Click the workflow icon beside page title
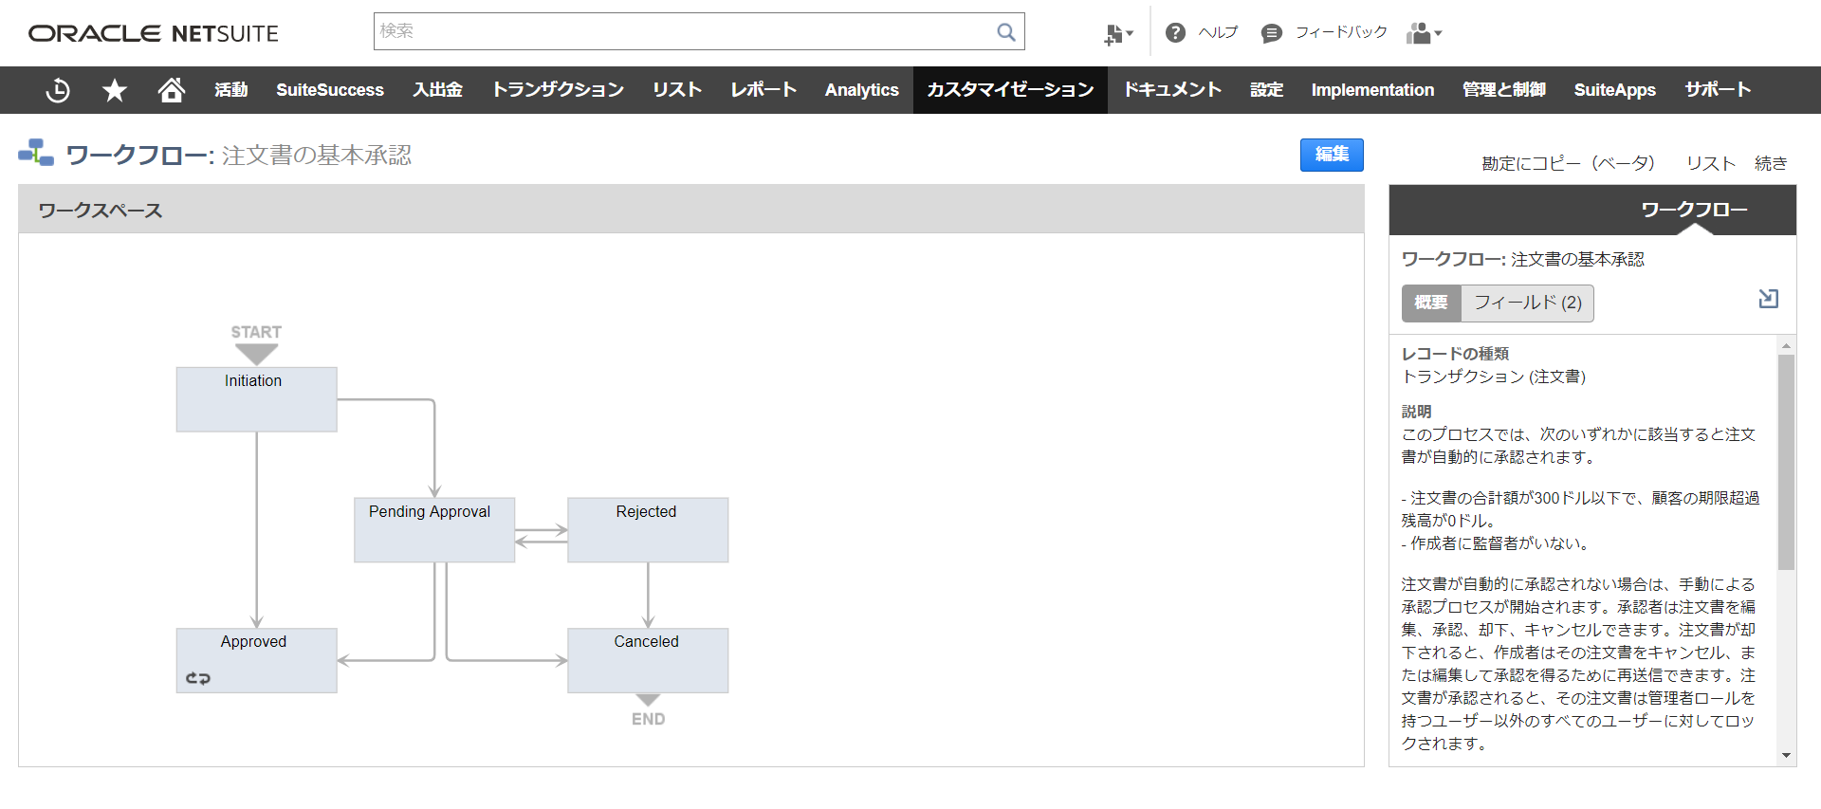The height and width of the screenshot is (809, 1821). tap(36, 154)
